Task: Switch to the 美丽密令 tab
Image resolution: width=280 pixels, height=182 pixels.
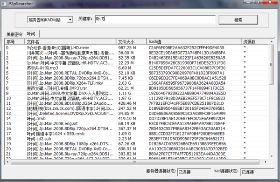Action: [x=14, y=34]
